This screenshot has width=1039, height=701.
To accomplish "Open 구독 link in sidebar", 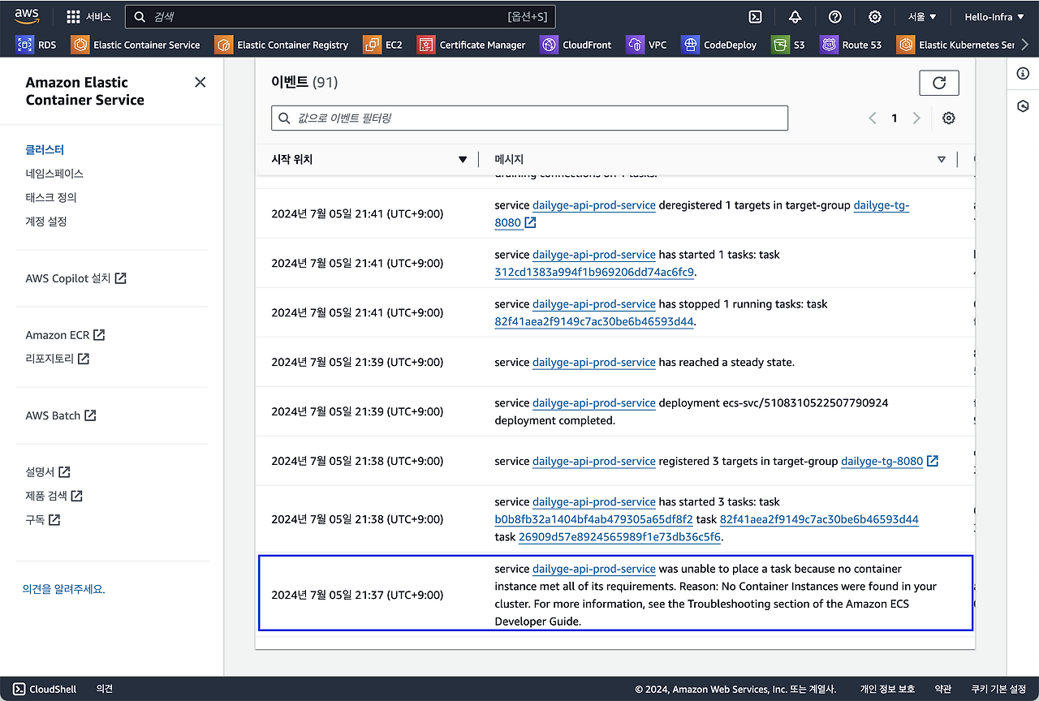I will pos(43,520).
